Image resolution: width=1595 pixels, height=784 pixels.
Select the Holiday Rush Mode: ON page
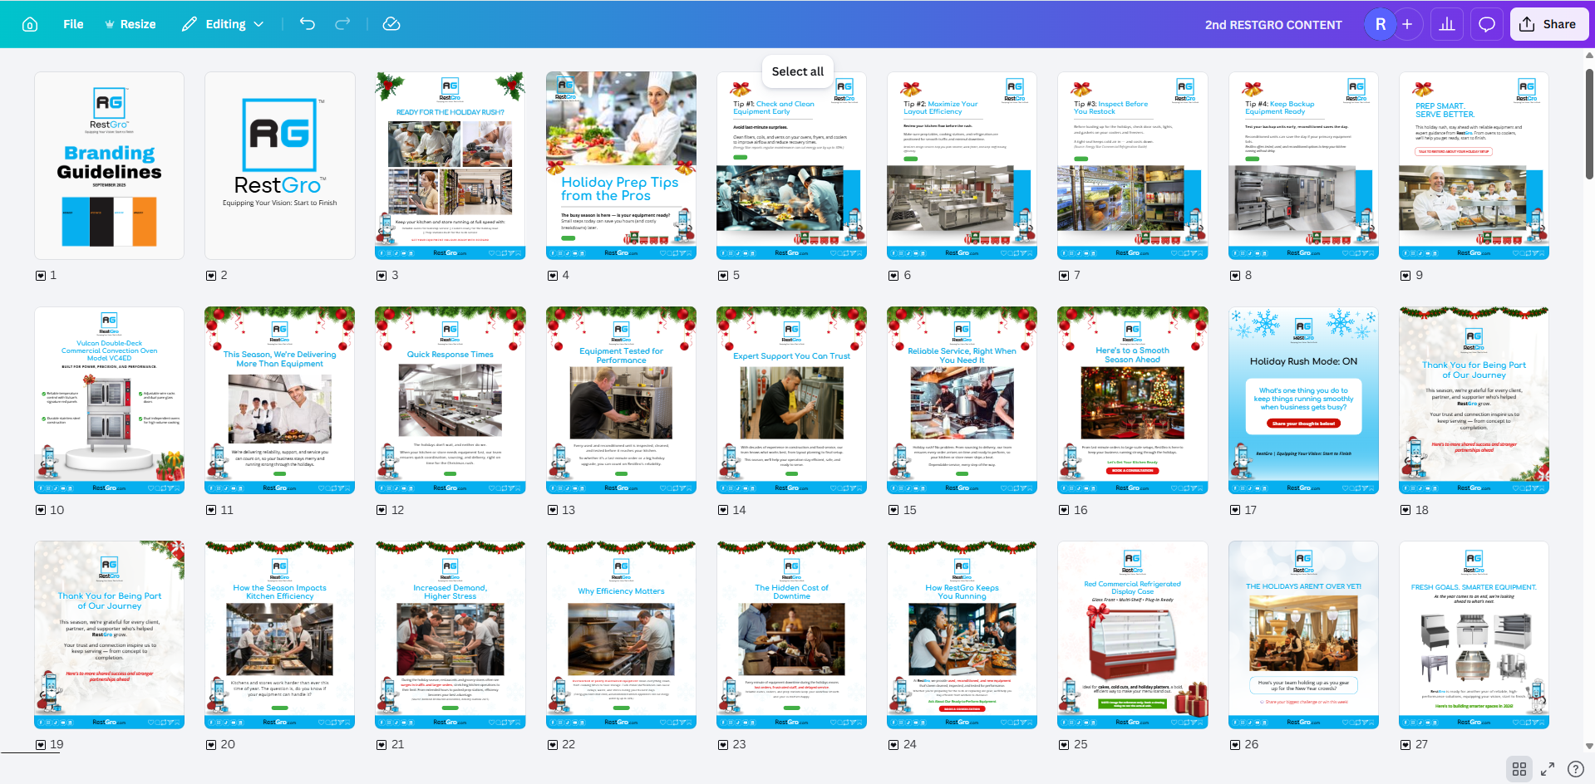(x=1303, y=400)
